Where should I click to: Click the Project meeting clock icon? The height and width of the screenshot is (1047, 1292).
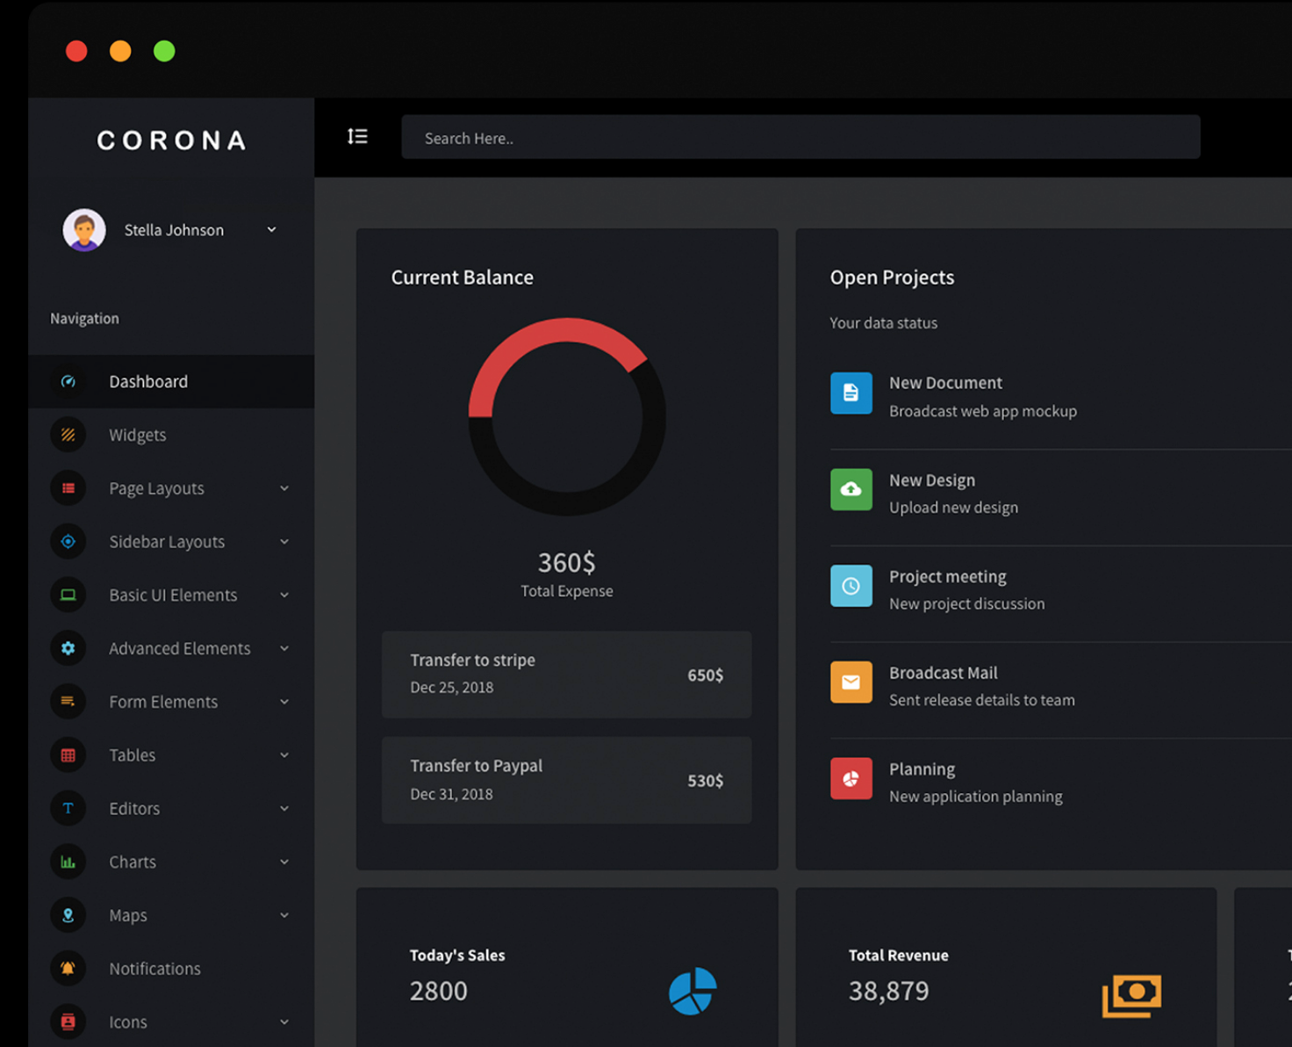(851, 586)
